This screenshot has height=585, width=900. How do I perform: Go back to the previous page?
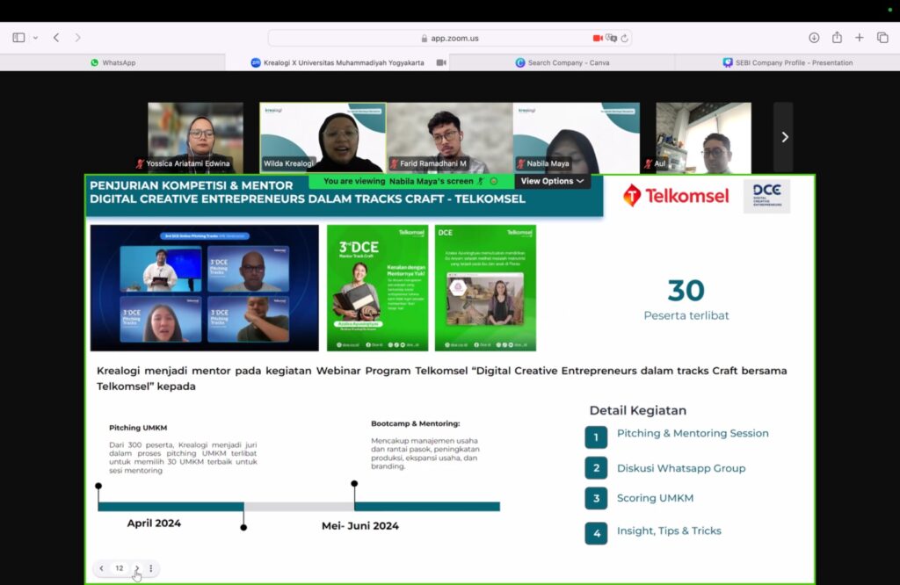tap(56, 38)
